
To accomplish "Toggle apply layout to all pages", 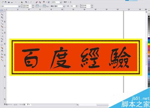I will click(44, 6).
